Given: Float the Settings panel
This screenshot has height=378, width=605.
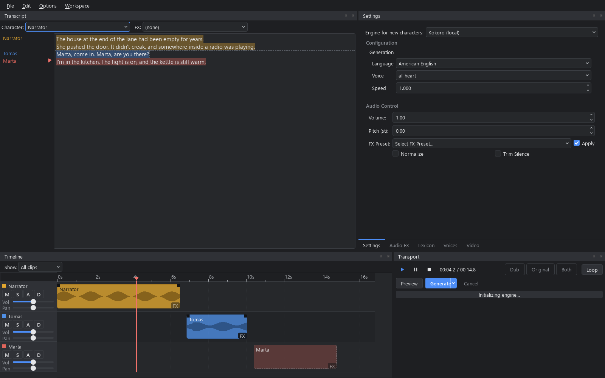Looking at the screenshot, I should (594, 15).
